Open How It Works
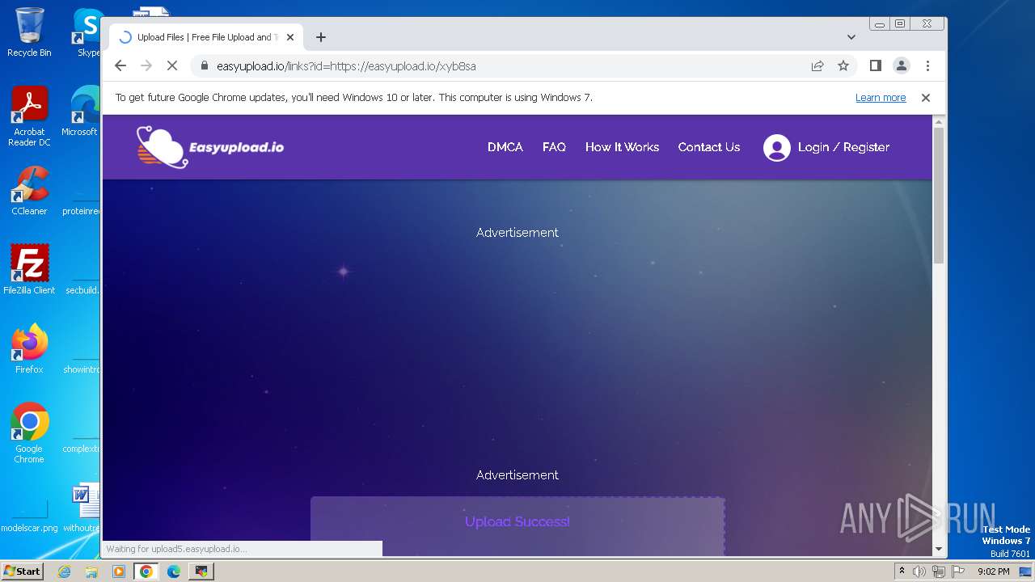The height and width of the screenshot is (582, 1035). (x=622, y=147)
